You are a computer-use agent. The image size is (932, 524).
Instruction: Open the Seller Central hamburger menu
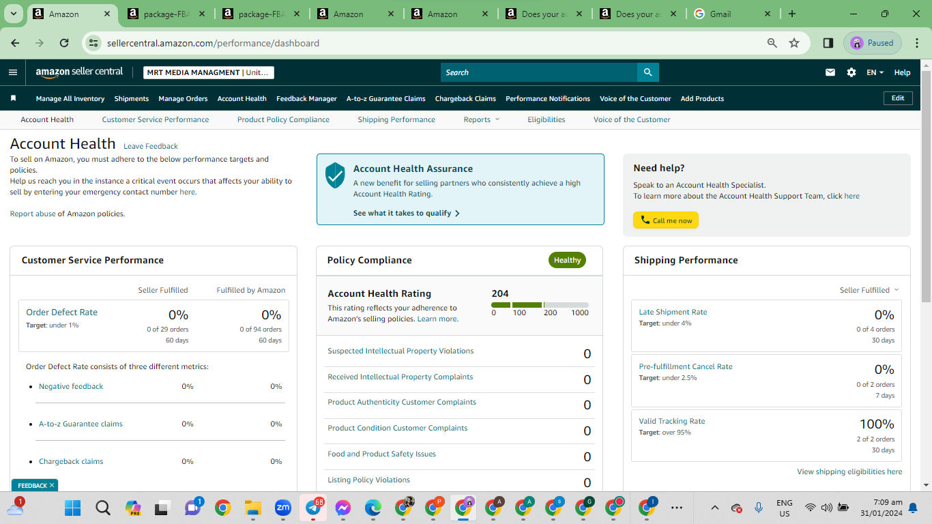pyautogui.click(x=13, y=72)
